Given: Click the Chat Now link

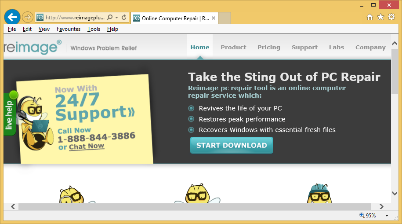Looking at the screenshot, I should click(x=87, y=147).
